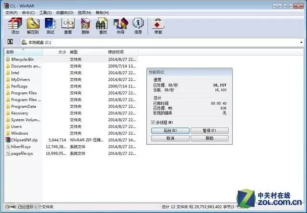Click the WinRAR title bar books icon
Image resolution: width=307 pixels, height=213 pixels.
point(6,5)
